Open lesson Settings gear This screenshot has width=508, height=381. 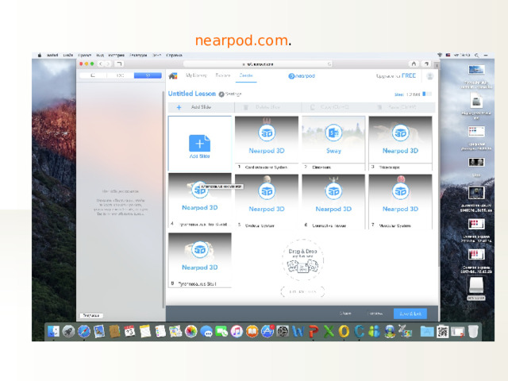click(x=221, y=94)
